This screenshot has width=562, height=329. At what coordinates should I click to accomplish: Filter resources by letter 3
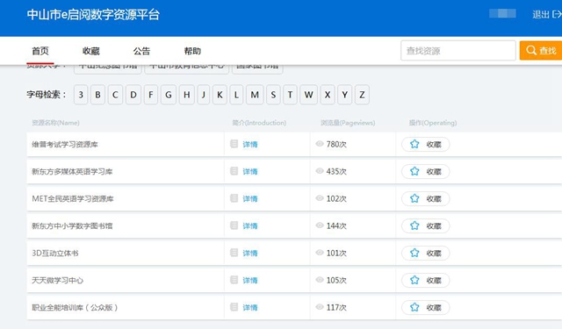click(x=81, y=95)
